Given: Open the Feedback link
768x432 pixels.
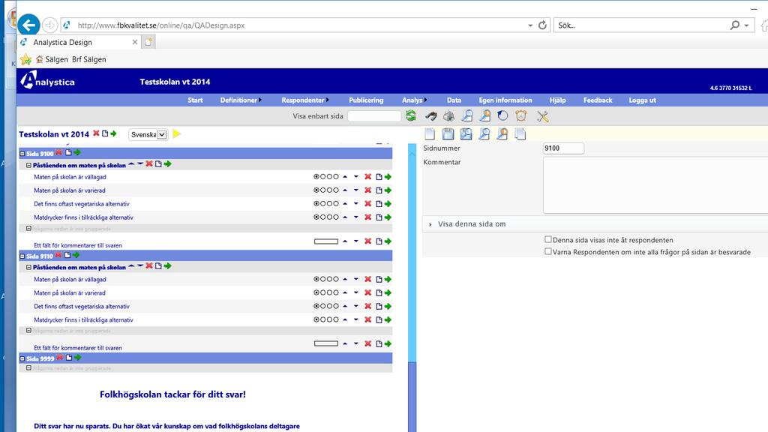Looking at the screenshot, I should point(598,100).
